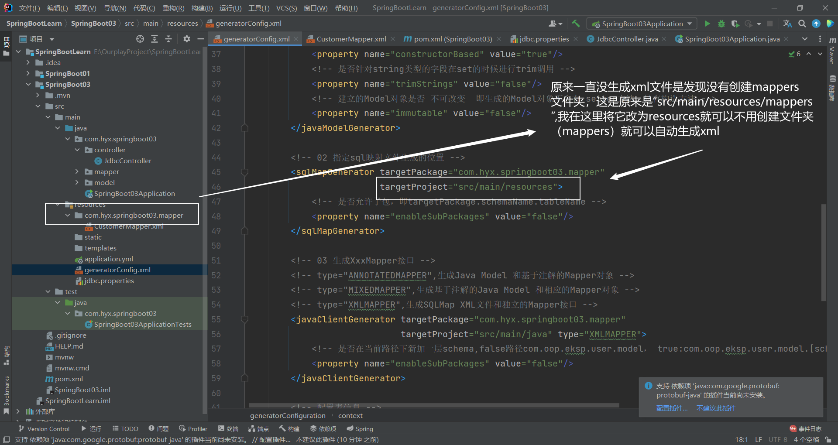Stop the running process square icon
This screenshot has width=838, height=445.
tap(770, 24)
